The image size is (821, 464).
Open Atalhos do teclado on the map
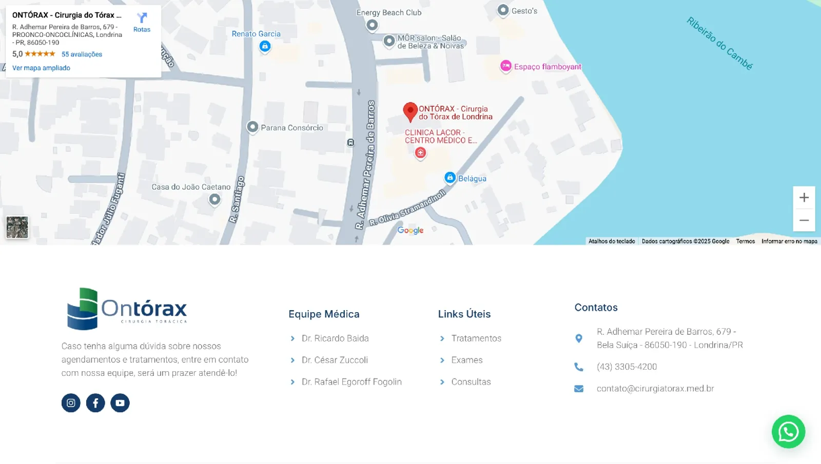[x=612, y=241]
